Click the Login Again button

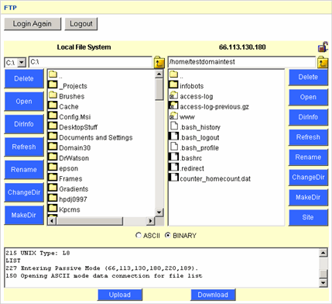click(33, 24)
